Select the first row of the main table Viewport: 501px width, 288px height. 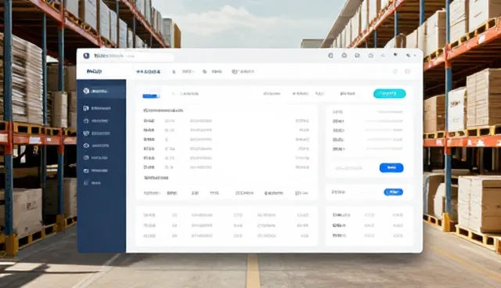[226, 121]
